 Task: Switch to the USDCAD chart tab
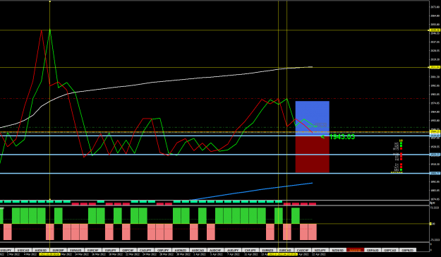(x=23, y=250)
